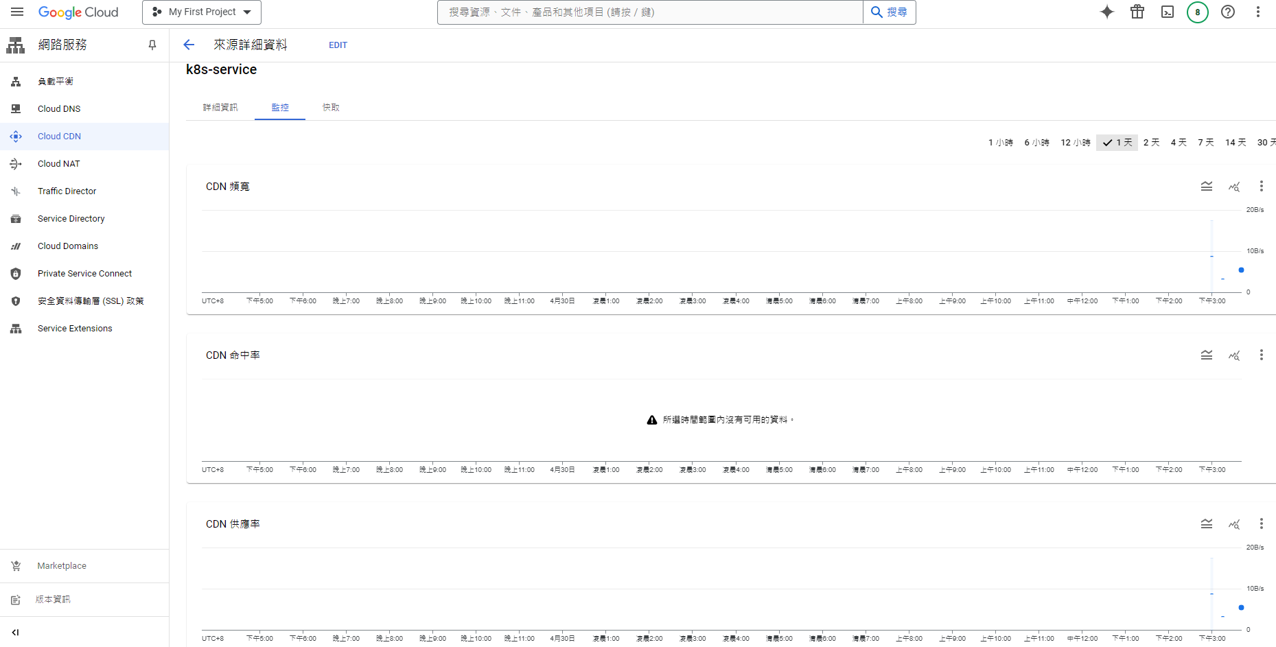Select Cloud NAT in the sidebar
Viewport: 1276px width, 647px height.
tap(59, 164)
